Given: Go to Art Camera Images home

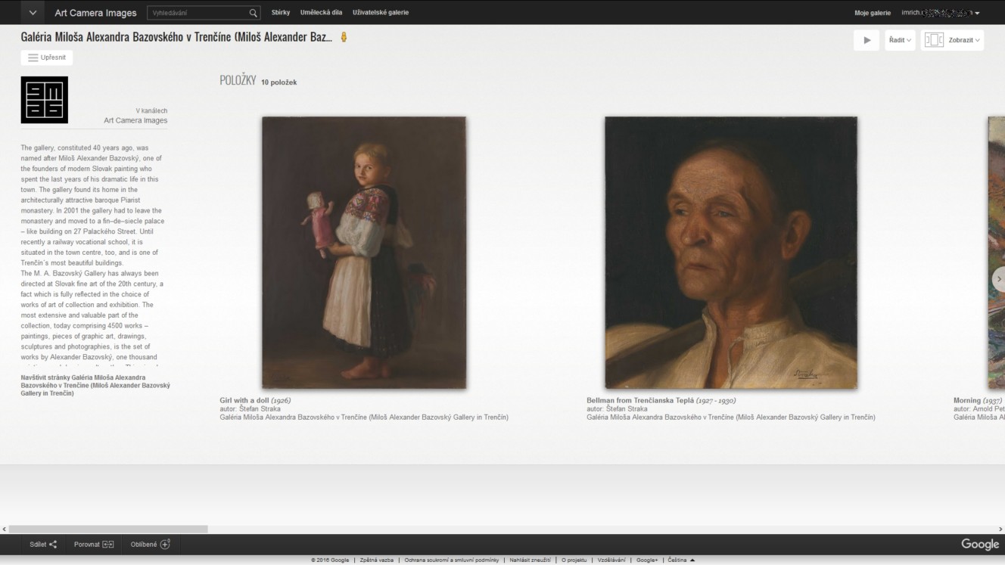Looking at the screenshot, I should click(95, 13).
